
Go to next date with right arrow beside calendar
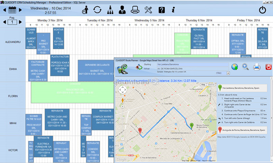[20, 10]
